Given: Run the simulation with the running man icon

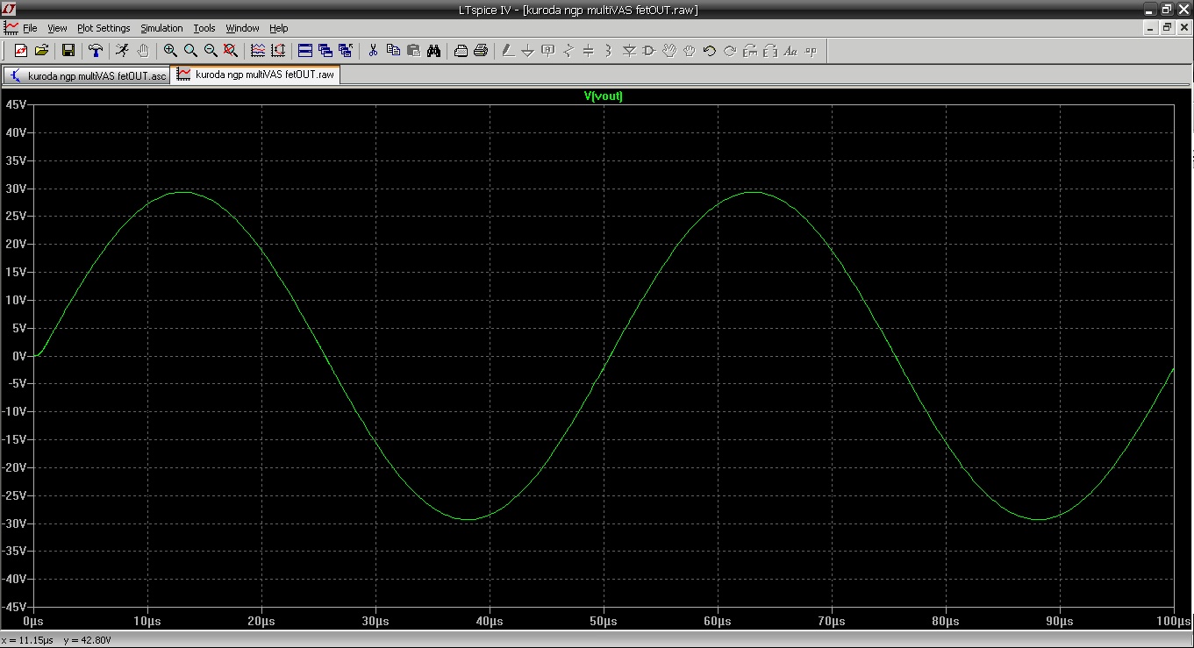Looking at the screenshot, I should point(123,51).
